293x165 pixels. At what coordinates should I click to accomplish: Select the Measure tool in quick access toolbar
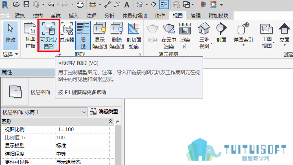pyautogui.click(x=92, y=4)
